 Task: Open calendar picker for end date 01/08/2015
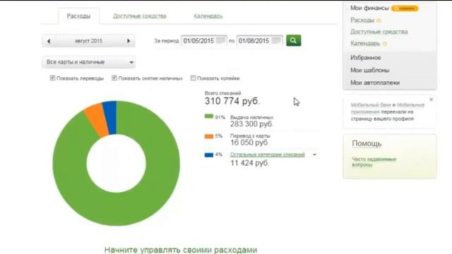point(276,41)
